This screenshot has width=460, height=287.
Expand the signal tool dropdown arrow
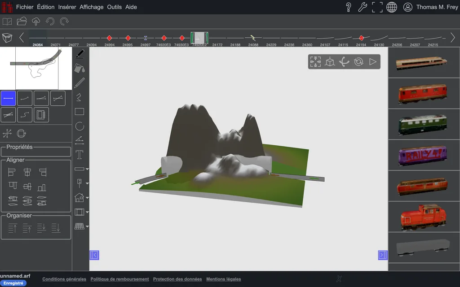tap(87, 183)
